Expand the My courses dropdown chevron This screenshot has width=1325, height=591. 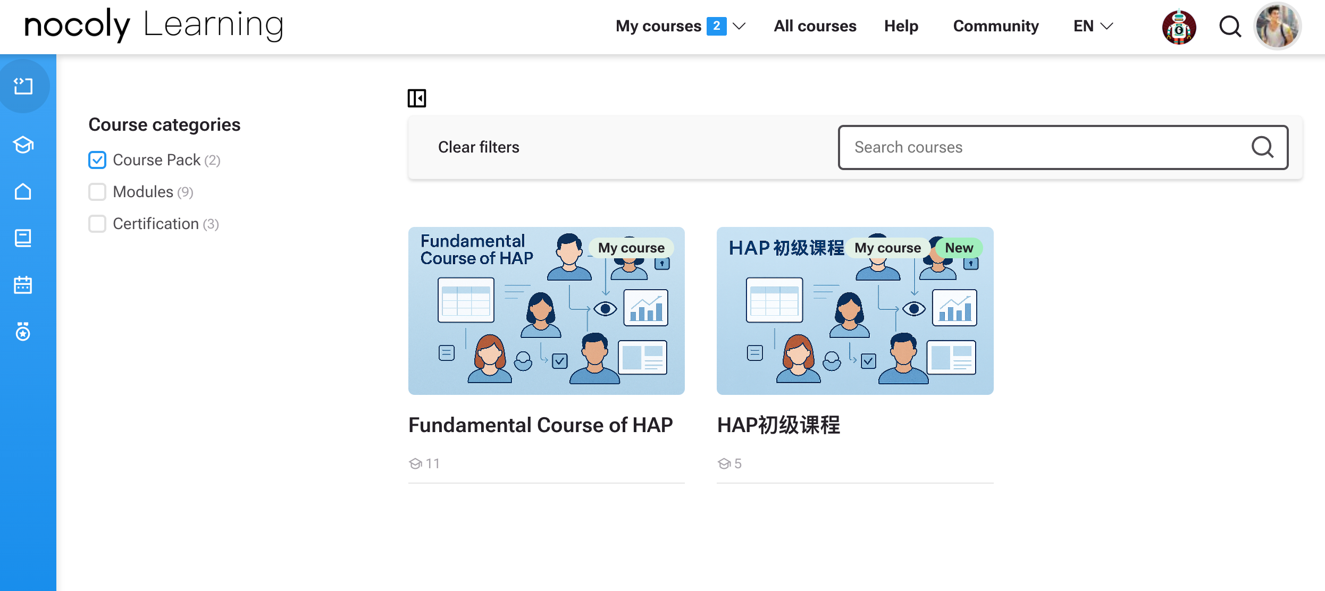739,26
